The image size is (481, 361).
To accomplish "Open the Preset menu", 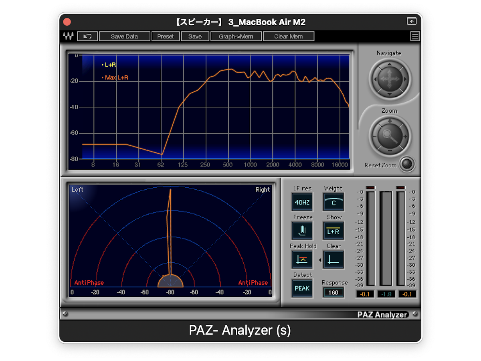I will pos(165,36).
